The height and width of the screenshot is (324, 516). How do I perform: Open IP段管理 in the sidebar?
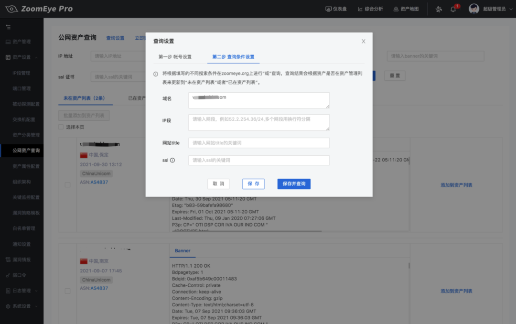tap(21, 73)
